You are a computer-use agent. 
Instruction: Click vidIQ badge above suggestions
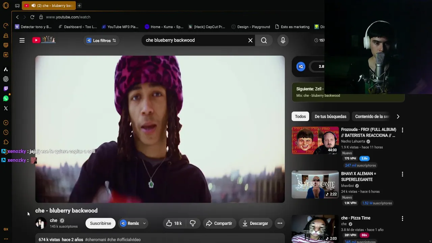301,66
